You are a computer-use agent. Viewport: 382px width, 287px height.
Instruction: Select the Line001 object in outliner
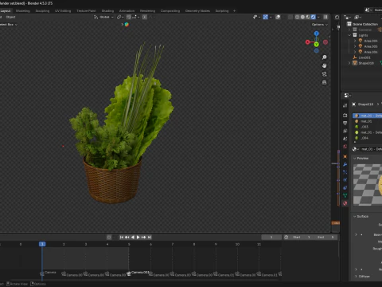[364, 57]
